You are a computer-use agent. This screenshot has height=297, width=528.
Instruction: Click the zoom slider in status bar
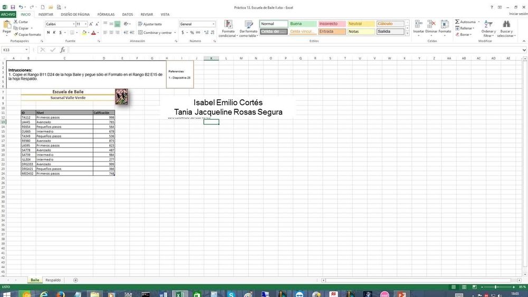(496, 286)
